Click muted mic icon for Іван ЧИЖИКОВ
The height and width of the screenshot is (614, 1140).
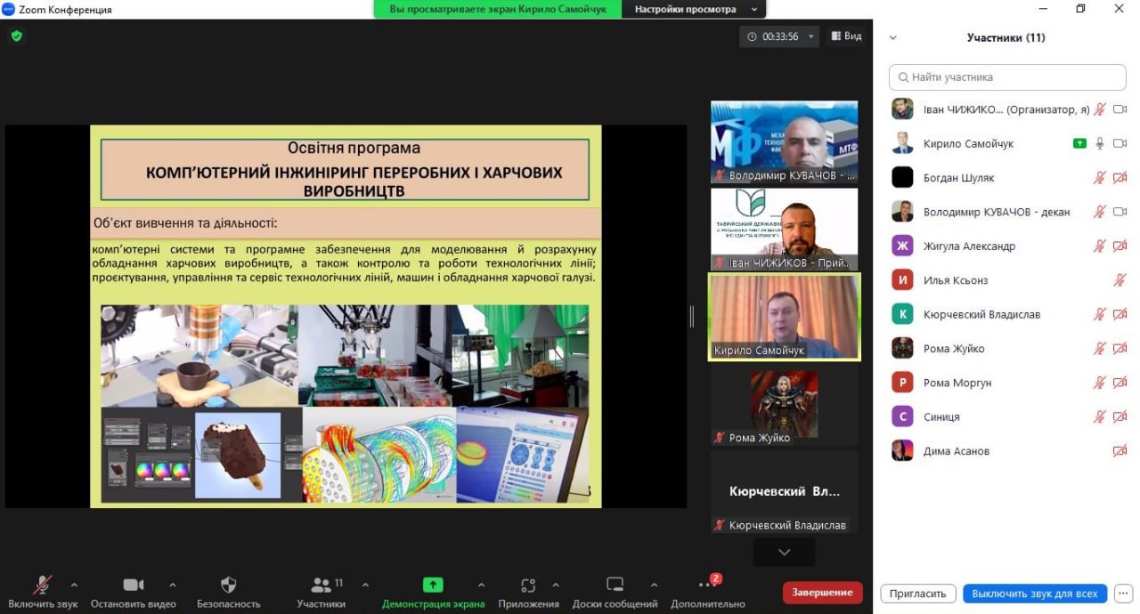pyautogui.click(x=1100, y=109)
